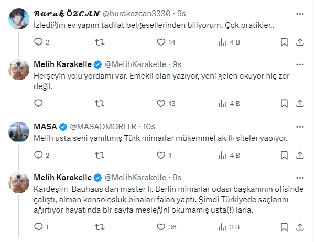Like Burak ÖZCAN's tweet with 14 likes
315x242 pixels.
coord(161,42)
